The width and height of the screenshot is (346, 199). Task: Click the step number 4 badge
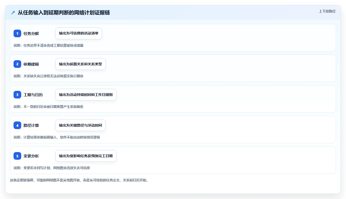tap(17, 125)
